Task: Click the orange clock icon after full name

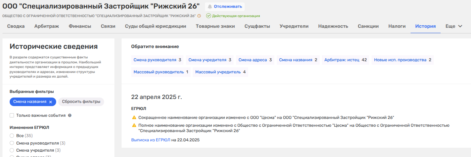Action: coord(199,16)
